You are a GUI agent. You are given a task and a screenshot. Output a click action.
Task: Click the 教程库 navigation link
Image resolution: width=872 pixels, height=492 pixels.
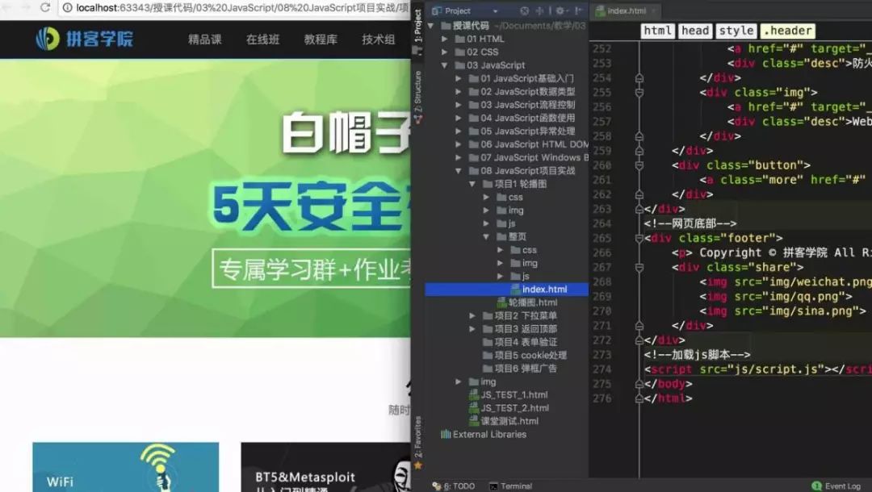[x=320, y=39]
